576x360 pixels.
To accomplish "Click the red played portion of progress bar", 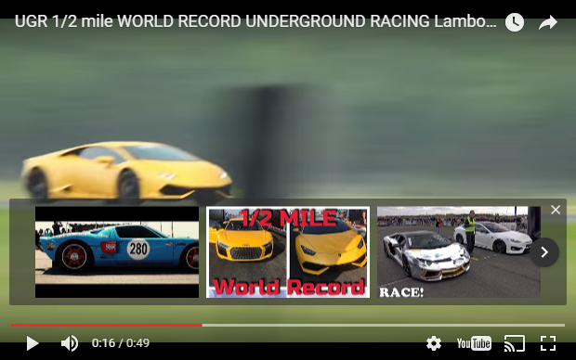I will point(107,325).
